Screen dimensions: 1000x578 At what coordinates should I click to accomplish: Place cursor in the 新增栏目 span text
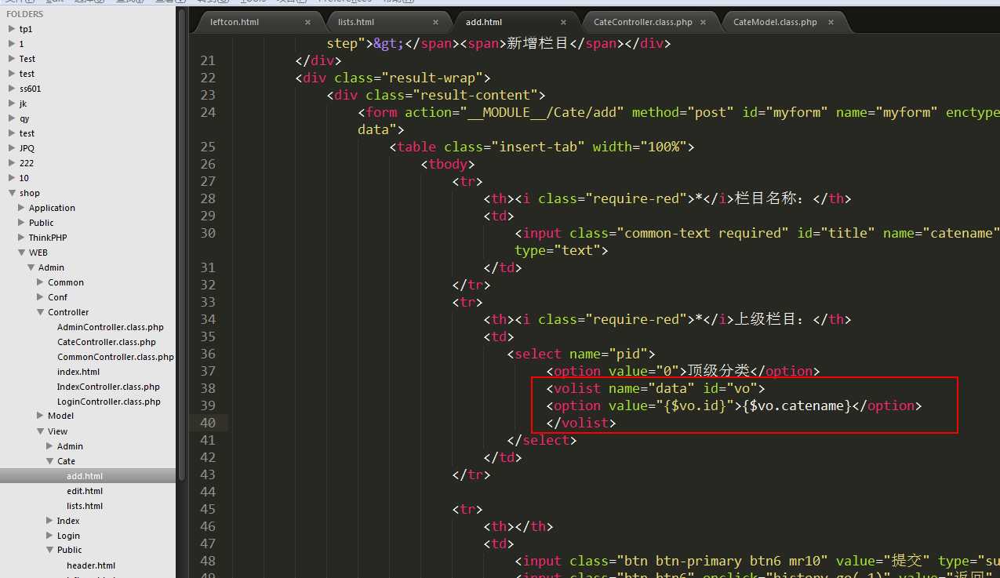(539, 43)
